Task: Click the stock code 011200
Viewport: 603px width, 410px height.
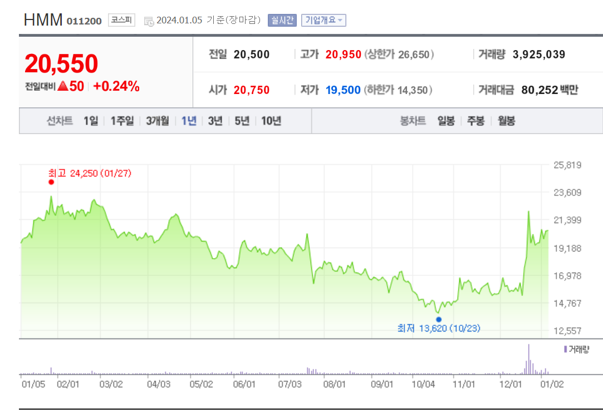Action: 84,21
